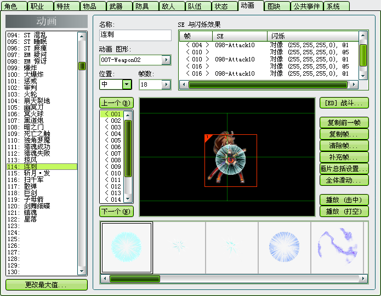Click the SE table scroll-down arrow
This screenshot has width=381, height=296.
click(363, 76)
